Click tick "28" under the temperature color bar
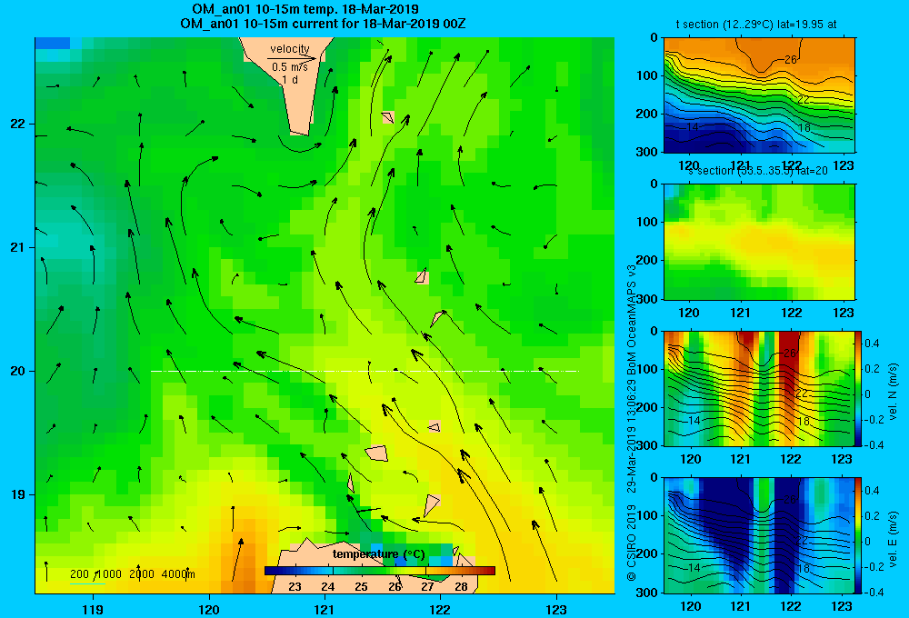The height and width of the screenshot is (618, 909). click(461, 587)
